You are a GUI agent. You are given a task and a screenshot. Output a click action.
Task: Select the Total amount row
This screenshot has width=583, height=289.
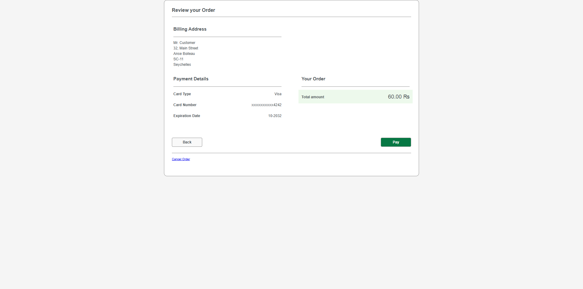tap(355, 96)
